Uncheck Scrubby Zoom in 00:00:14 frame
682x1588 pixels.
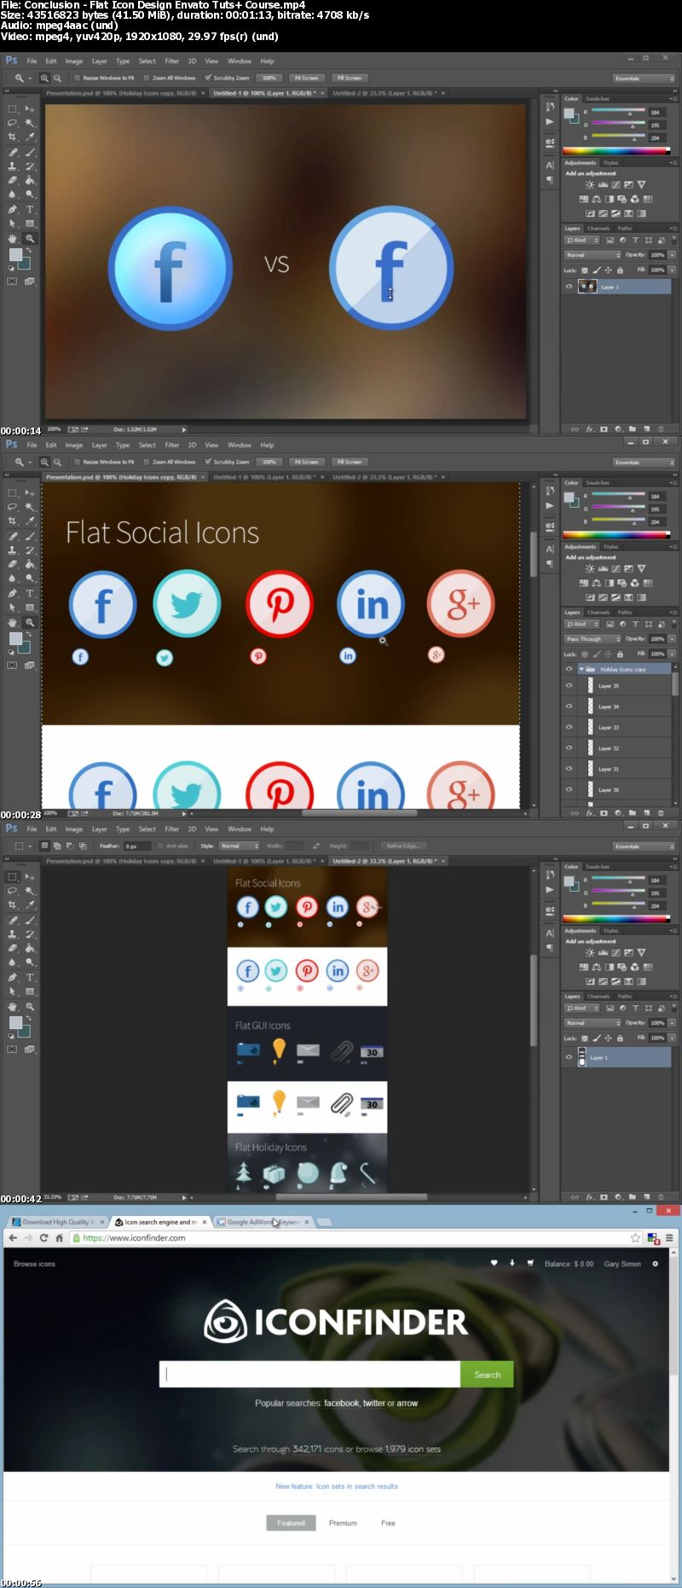pos(208,78)
